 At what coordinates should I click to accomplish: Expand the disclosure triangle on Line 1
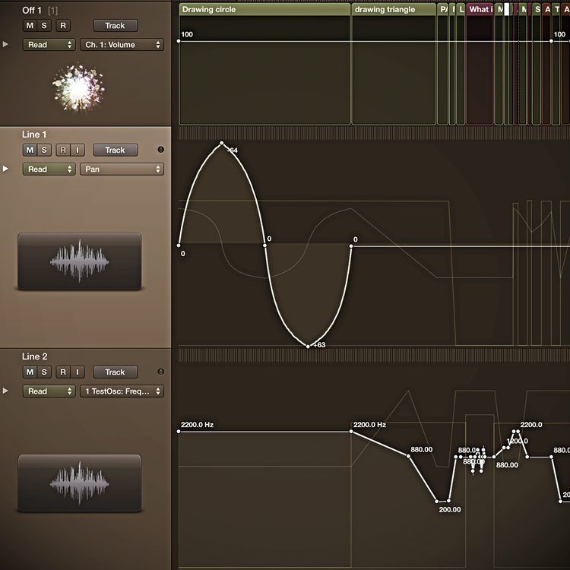(x=7, y=169)
